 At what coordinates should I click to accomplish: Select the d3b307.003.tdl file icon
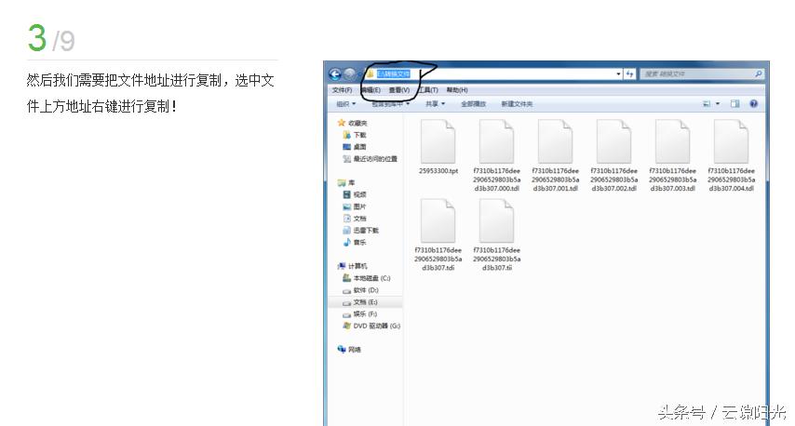coord(672,141)
